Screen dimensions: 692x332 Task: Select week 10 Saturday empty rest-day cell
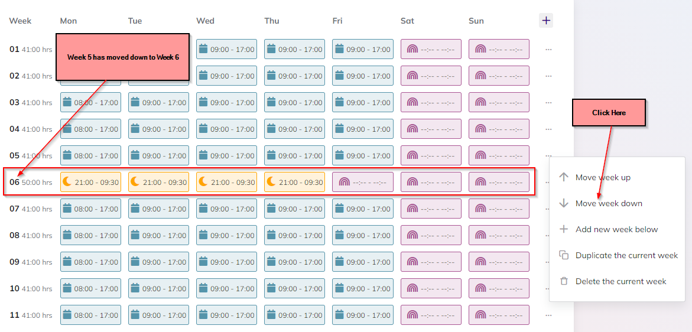(431, 288)
